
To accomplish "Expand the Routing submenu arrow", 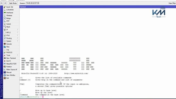I will [x=18, y=38].
